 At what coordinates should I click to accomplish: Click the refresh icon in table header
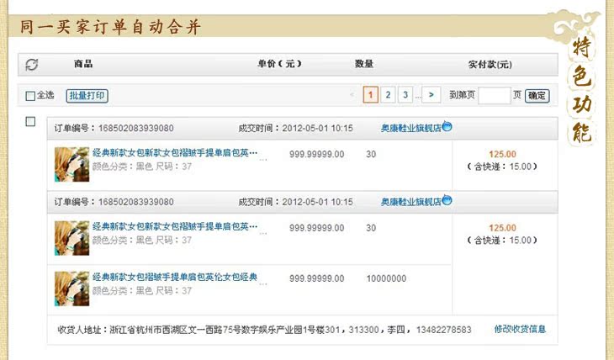(x=32, y=65)
